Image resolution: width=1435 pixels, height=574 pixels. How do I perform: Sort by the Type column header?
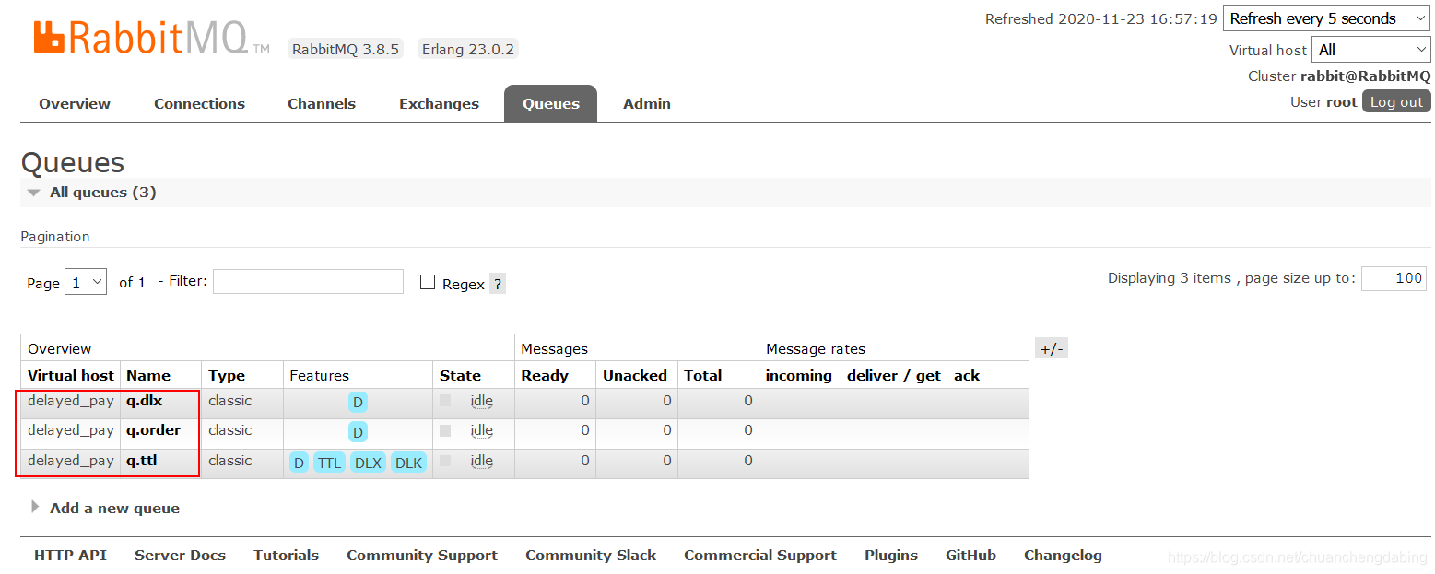pyautogui.click(x=227, y=376)
